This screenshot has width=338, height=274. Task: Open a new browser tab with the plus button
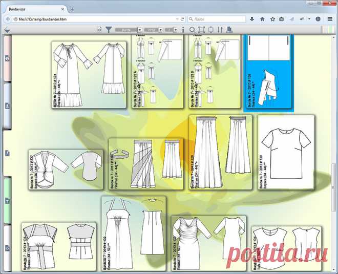72,9
